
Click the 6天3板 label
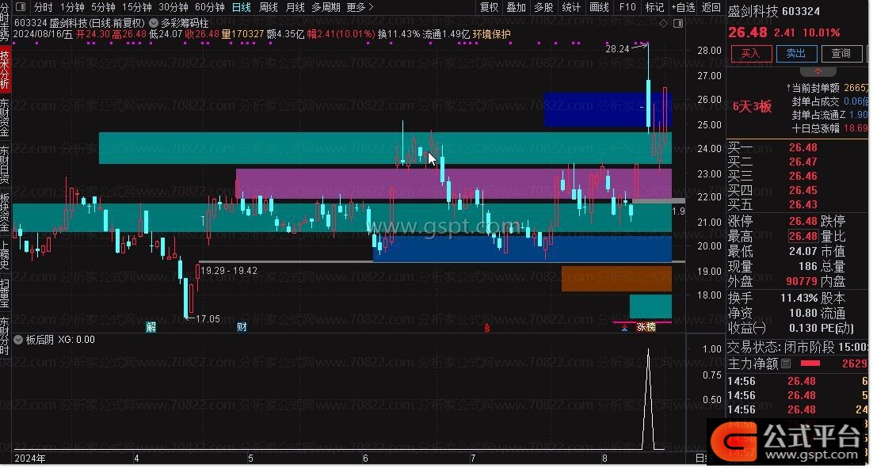(752, 106)
